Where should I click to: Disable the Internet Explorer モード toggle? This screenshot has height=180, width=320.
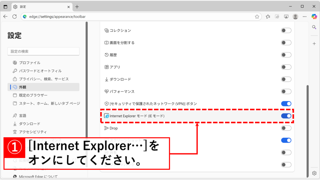coord(286,116)
